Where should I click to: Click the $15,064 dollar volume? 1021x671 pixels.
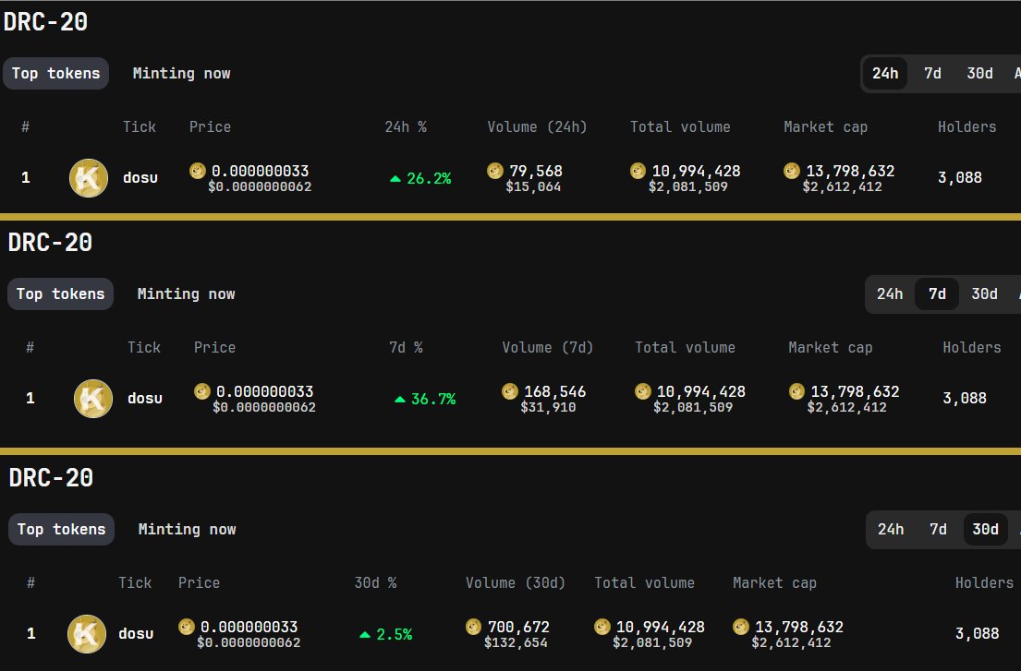click(x=533, y=186)
